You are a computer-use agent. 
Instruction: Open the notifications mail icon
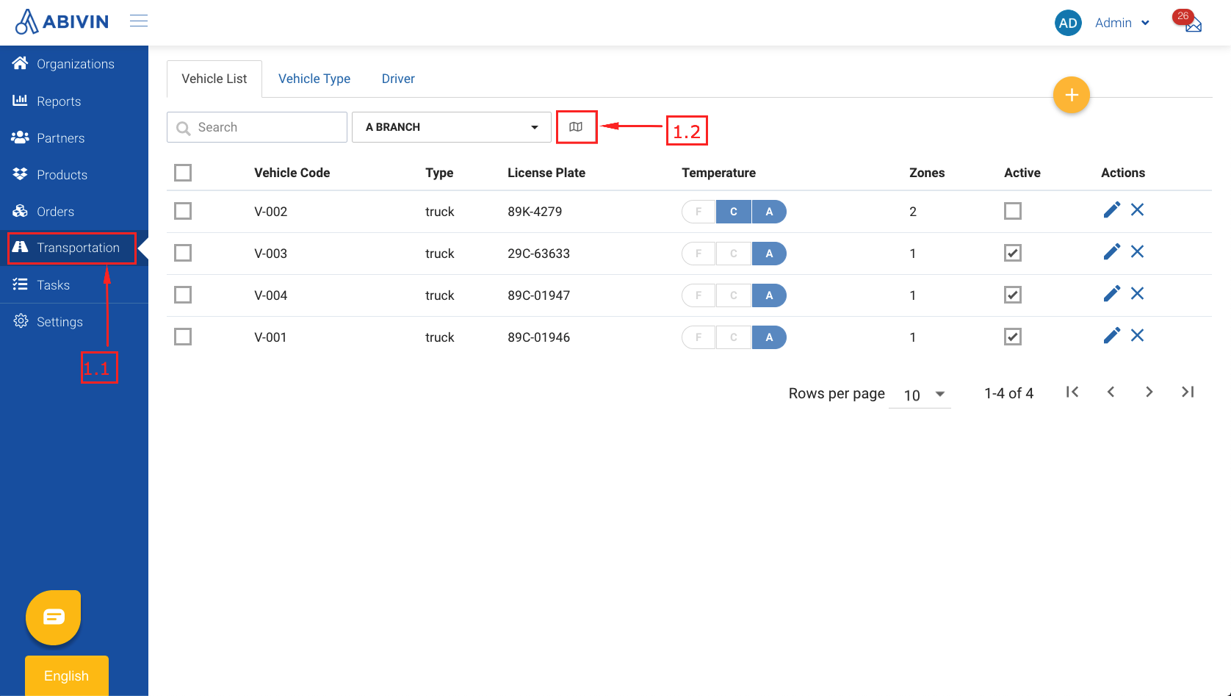point(1193,24)
